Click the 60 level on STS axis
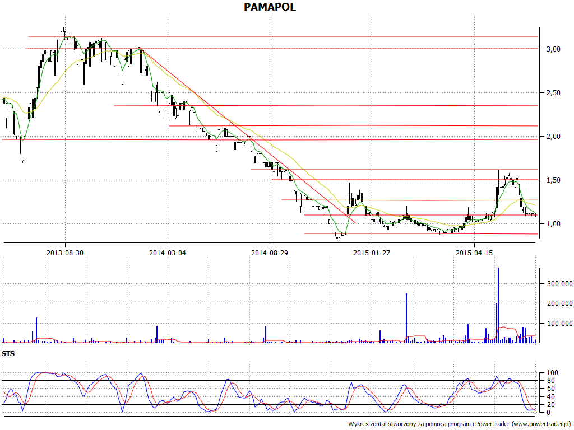Image resolution: width=574 pixels, height=430 pixels. [550, 389]
